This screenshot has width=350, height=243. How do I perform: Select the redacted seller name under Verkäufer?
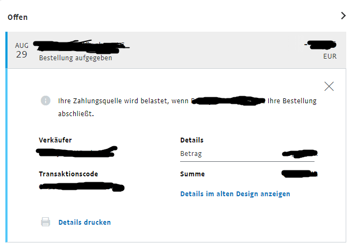[76, 152]
